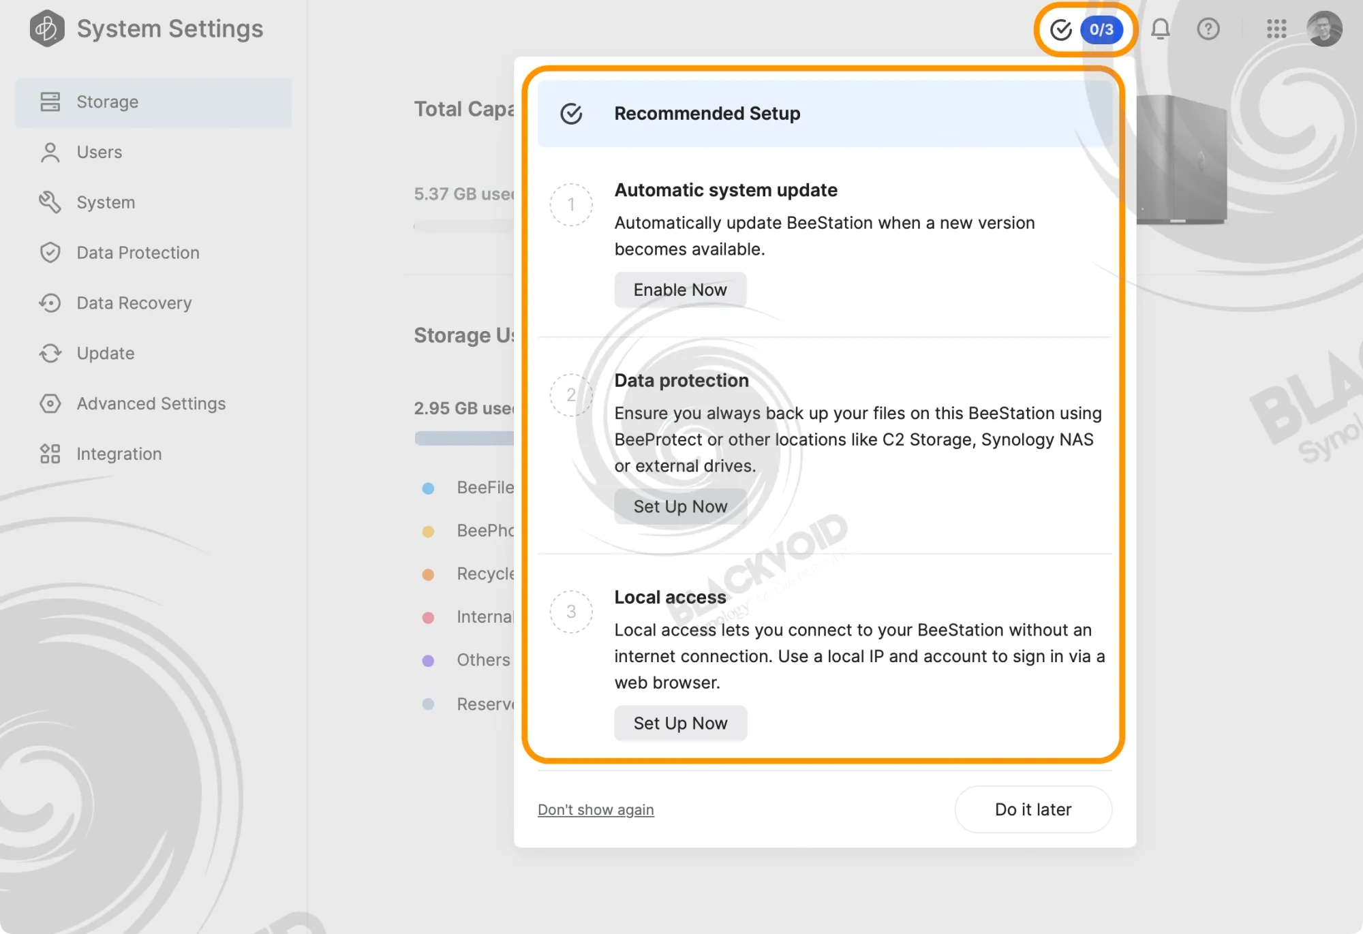The width and height of the screenshot is (1363, 934).
Task: Click the step 2 circle indicator
Action: 571,394
